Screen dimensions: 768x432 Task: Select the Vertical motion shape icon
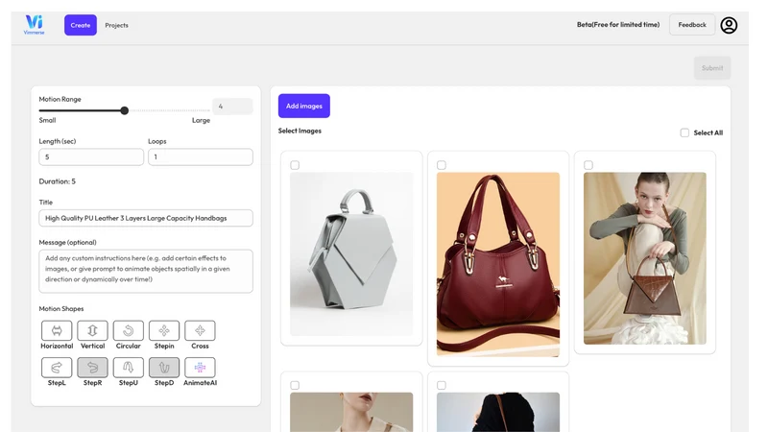coord(92,330)
